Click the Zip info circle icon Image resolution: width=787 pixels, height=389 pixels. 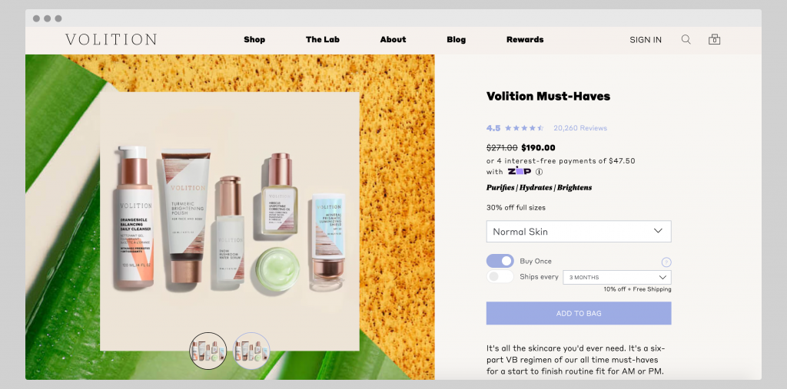pos(539,171)
